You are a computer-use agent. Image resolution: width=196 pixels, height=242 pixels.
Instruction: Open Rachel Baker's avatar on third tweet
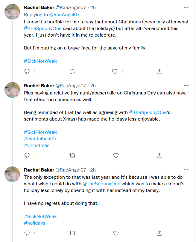(12, 174)
